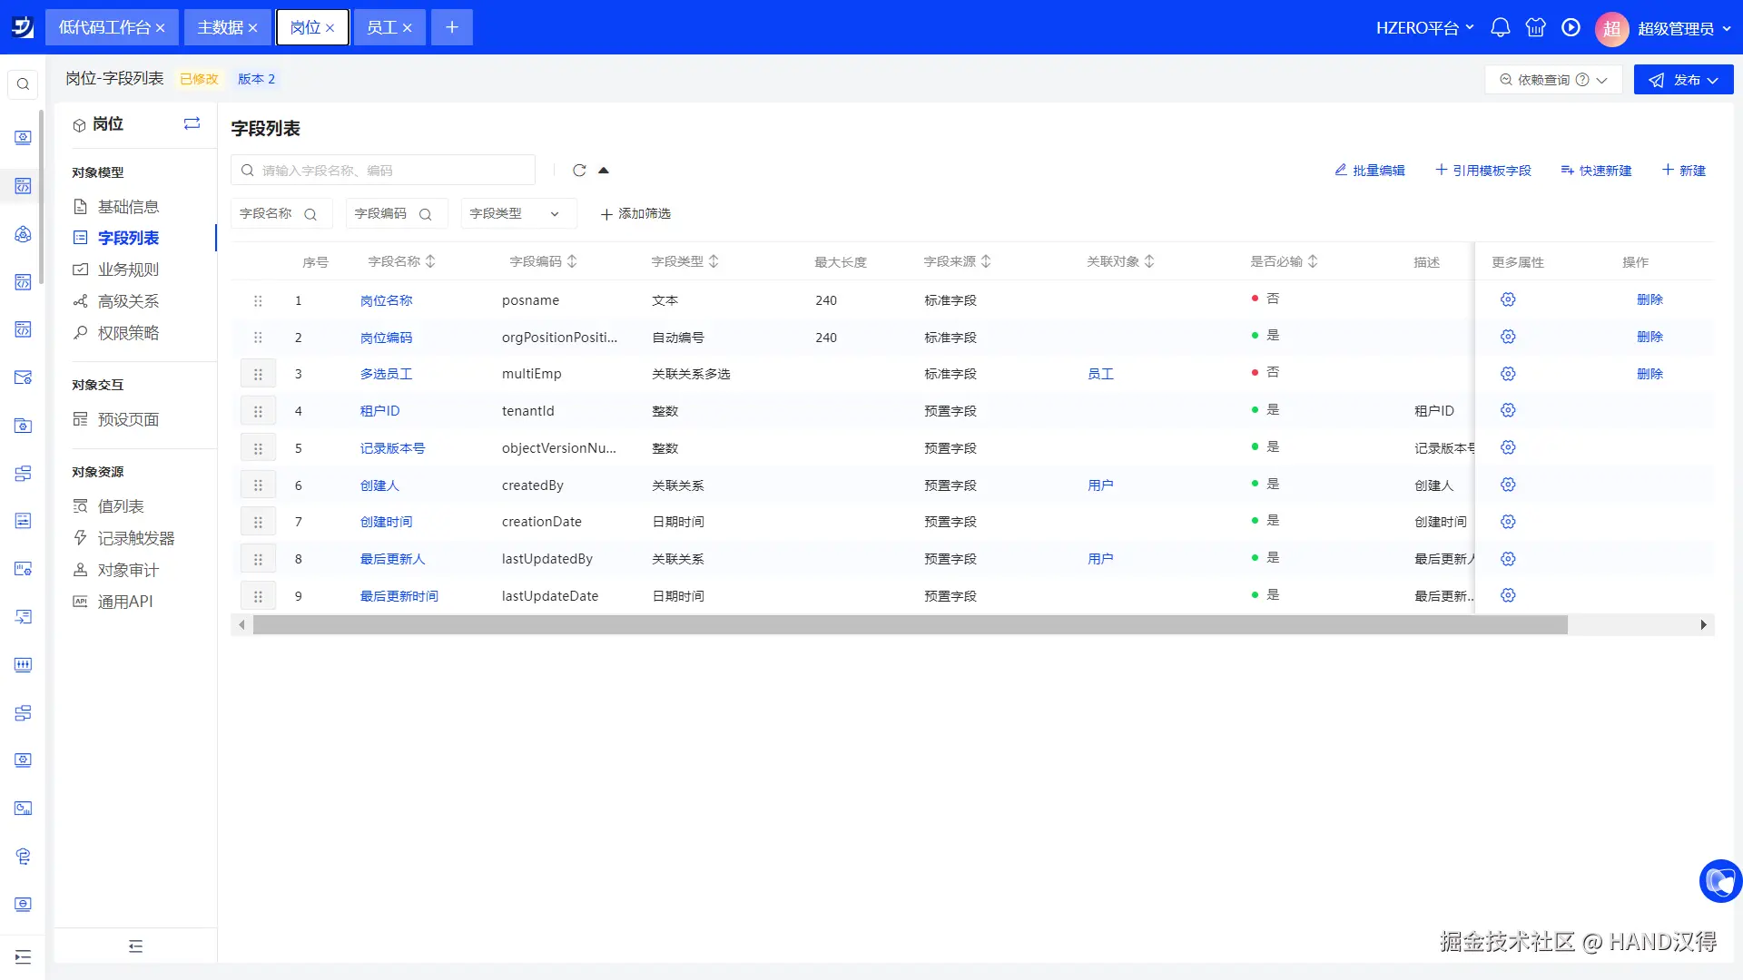1743x980 pixels.
Task: Click the horizontal table scrollbar
Action: 910,625
